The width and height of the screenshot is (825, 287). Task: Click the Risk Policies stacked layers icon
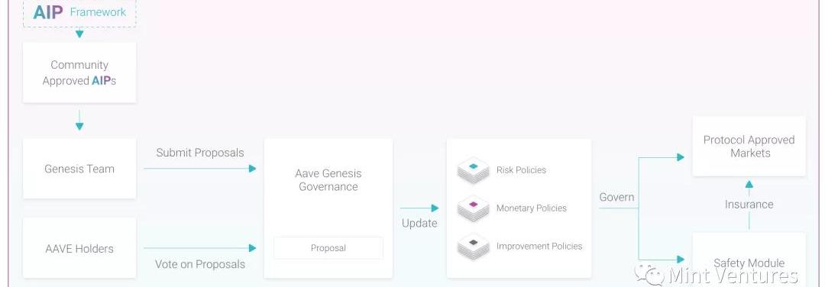(x=474, y=169)
